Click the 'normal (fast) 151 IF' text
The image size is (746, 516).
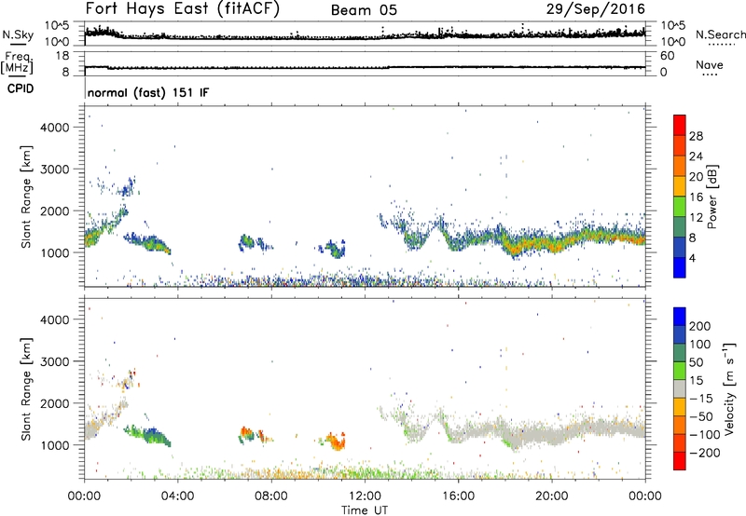point(148,92)
